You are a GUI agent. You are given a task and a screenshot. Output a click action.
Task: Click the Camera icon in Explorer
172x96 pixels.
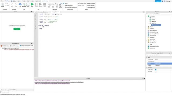[x=150, y=18]
